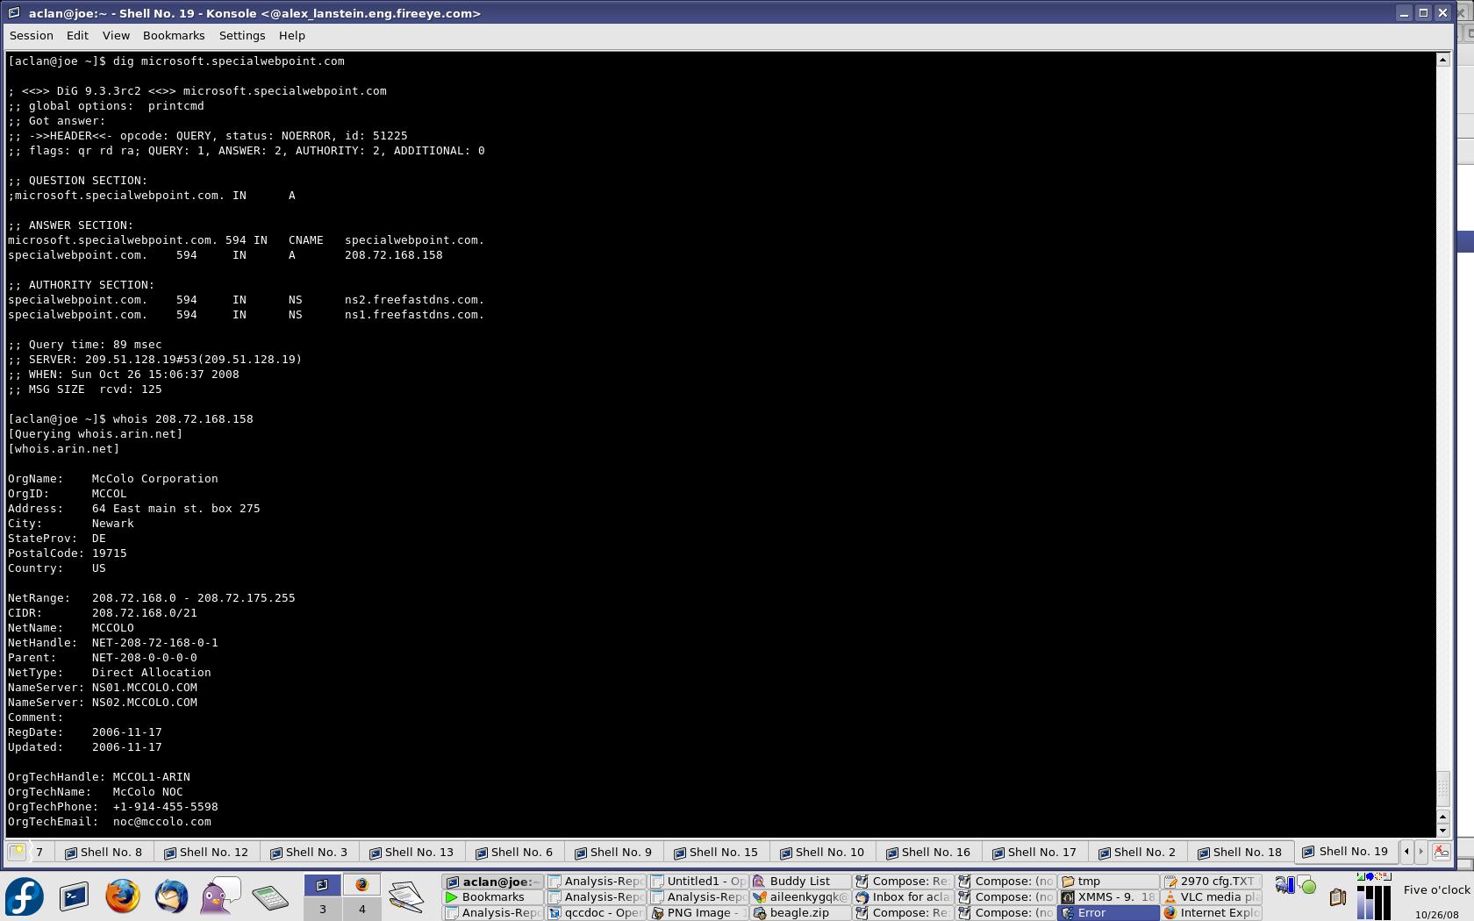1474x921 pixels.
Task: Open the View menu
Action: 116,36
